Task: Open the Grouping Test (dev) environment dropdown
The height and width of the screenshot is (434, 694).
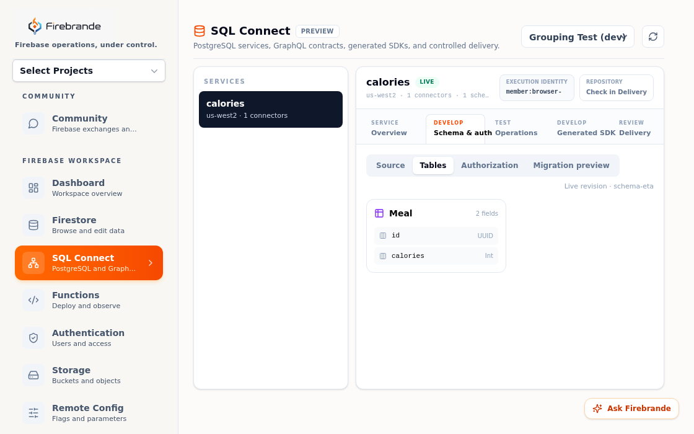Action: pos(578,37)
